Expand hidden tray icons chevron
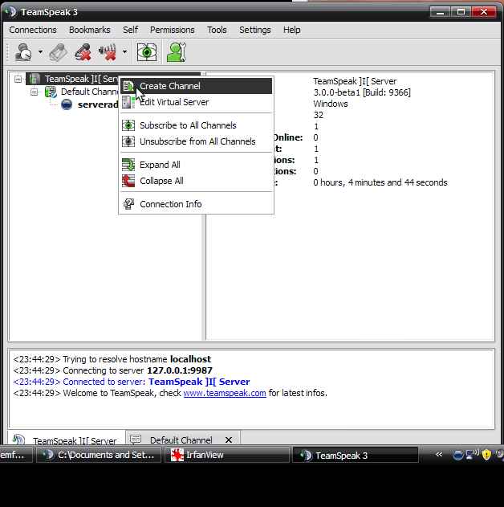The width and height of the screenshot is (504, 507). [439, 455]
